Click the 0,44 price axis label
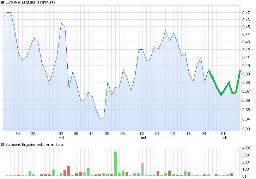 point(246,34)
